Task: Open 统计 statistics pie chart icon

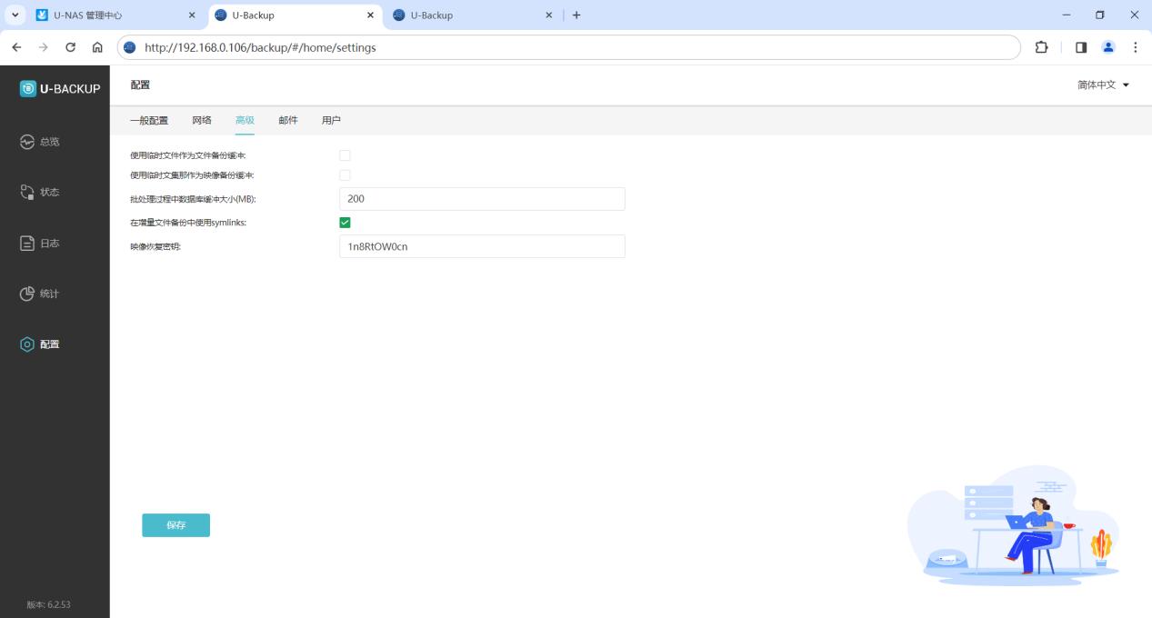Action: [27, 294]
